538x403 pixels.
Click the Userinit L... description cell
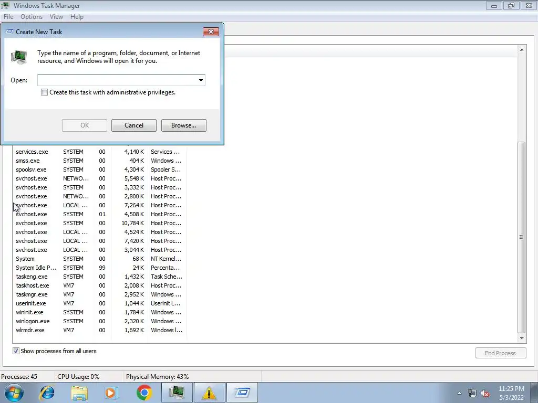pyautogui.click(x=165, y=303)
